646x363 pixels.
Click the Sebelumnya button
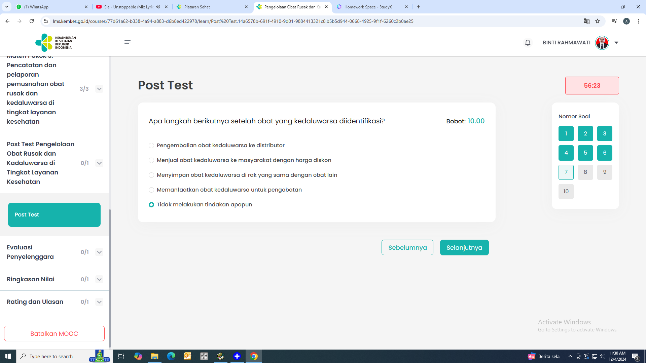(407, 247)
